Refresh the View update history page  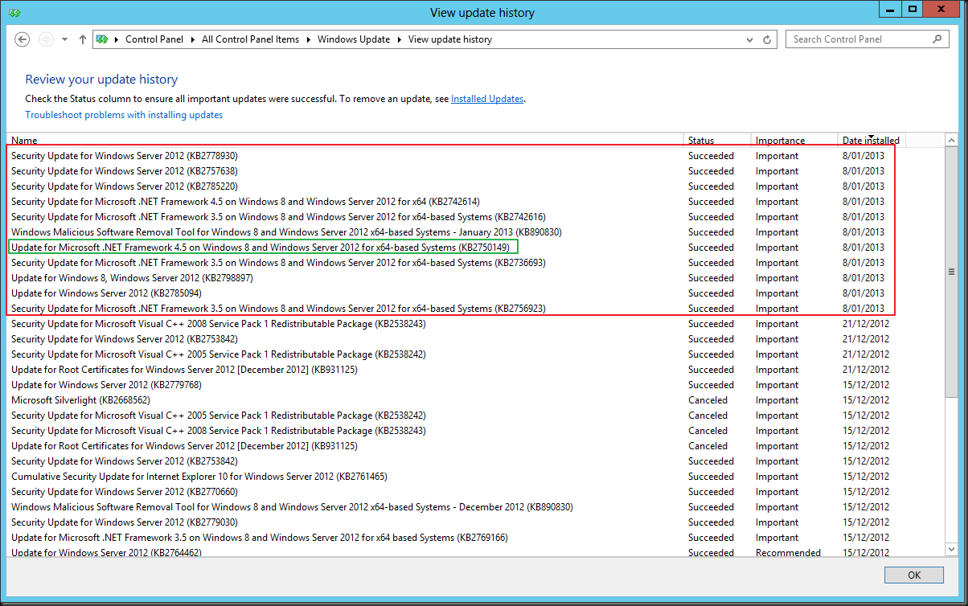(x=768, y=39)
